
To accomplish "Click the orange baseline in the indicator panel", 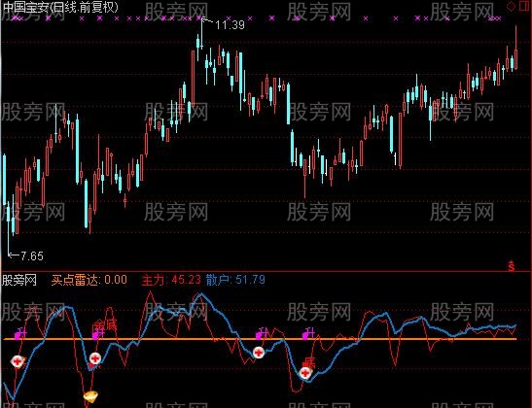I will (260, 339).
